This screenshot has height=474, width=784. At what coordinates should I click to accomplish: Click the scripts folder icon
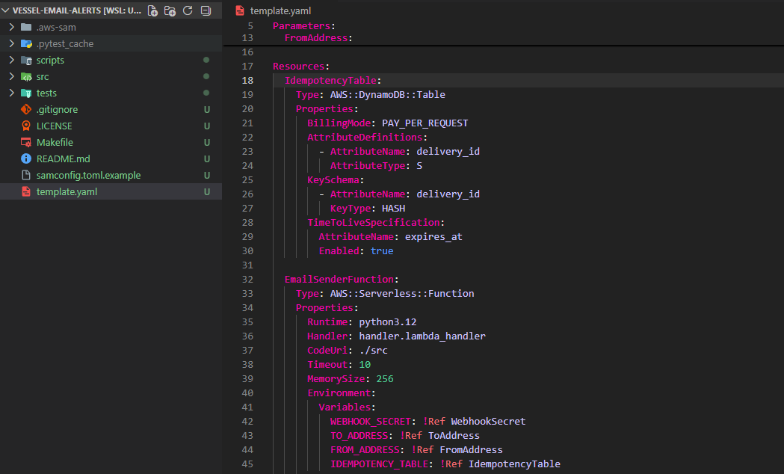pos(26,60)
